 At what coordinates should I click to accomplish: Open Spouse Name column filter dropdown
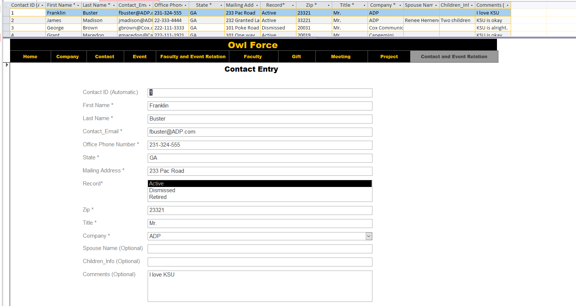point(436,5)
